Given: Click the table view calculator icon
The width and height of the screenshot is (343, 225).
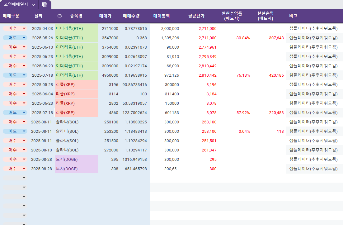Looking at the screenshot, I should click(45, 5).
